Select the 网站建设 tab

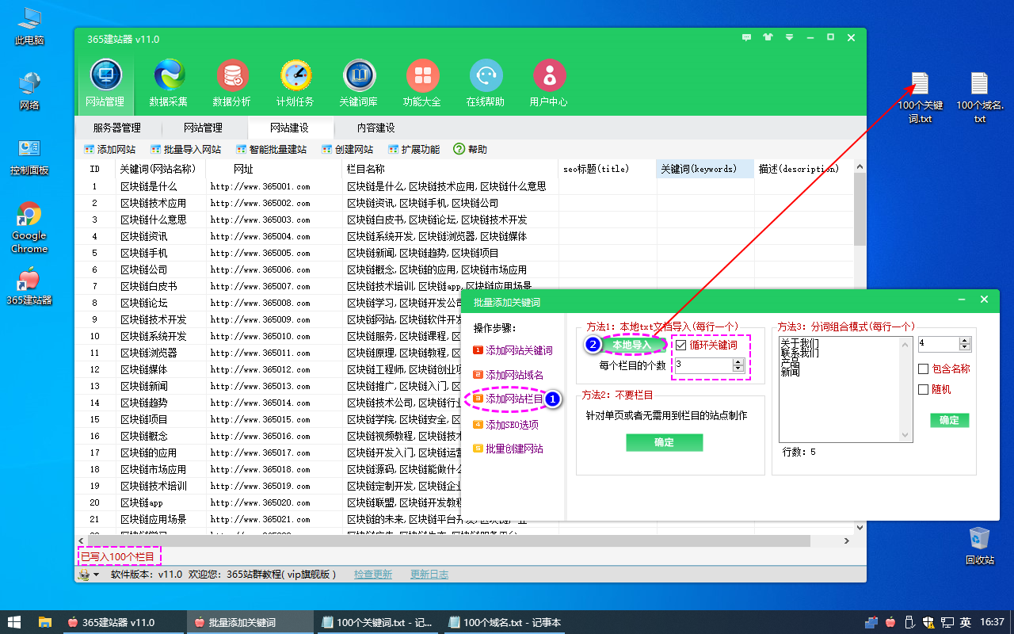(x=290, y=128)
